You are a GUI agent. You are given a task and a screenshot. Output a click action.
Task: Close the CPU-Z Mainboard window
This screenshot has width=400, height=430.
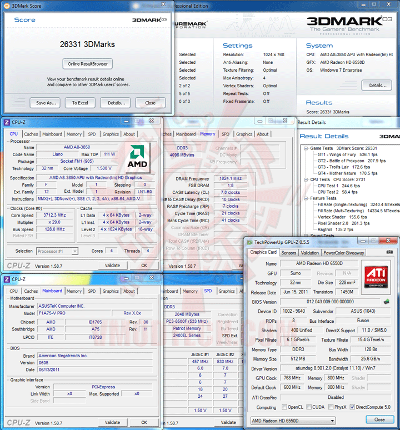[151, 278]
